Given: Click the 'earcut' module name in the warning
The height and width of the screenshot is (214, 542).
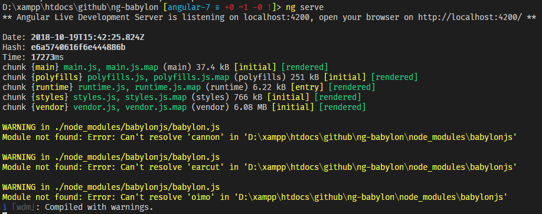Looking at the screenshot, I should pyautogui.click(x=205, y=167).
